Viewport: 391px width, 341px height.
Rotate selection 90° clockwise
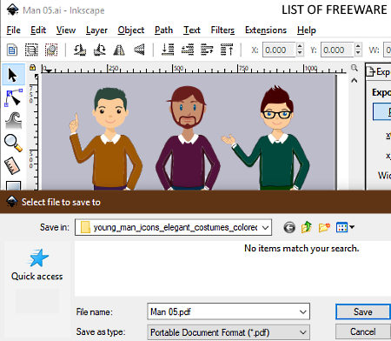click(99, 50)
